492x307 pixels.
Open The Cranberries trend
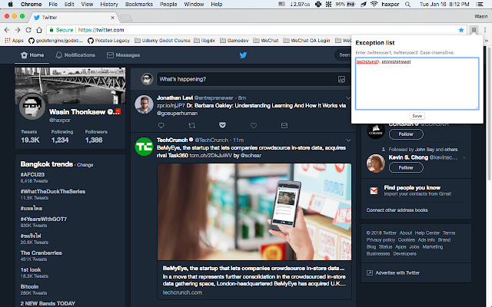[x=41, y=253]
